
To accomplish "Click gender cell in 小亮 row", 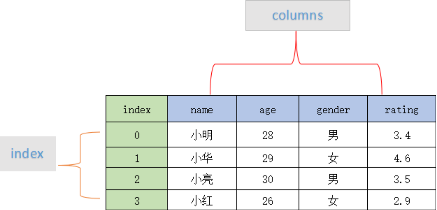I will tap(333, 179).
